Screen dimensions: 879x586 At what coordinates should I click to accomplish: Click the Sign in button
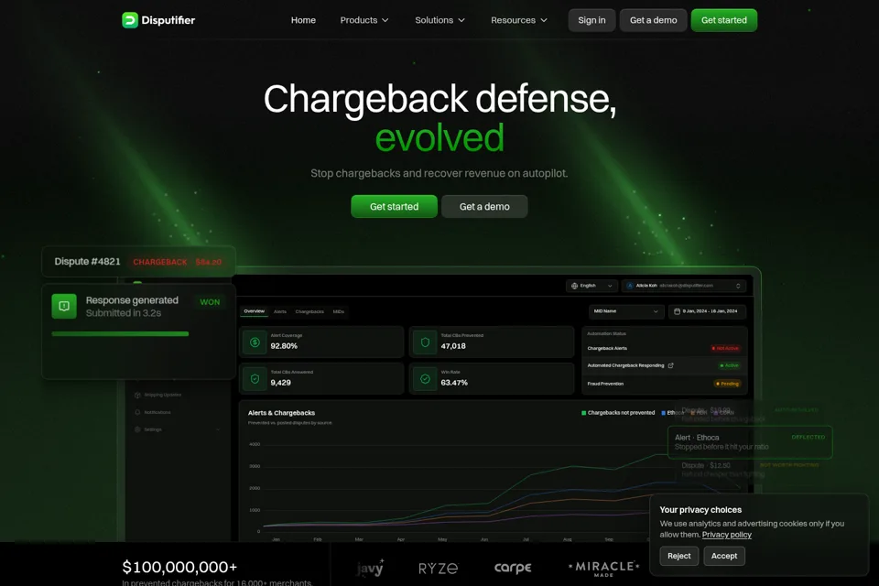pos(592,20)
